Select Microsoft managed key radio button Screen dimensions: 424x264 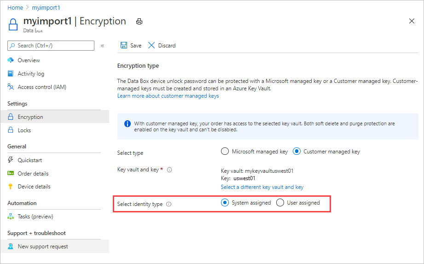click(225, 151)
